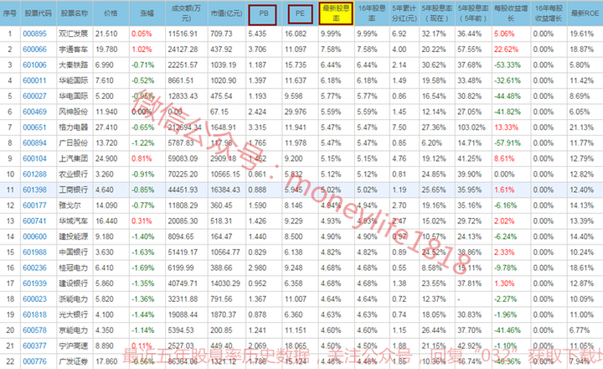Open stock code link 600236

tap(34, 268)
